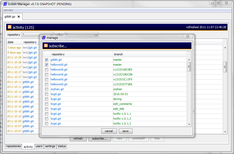The width and height of the screenshot is (234, 154).
Task: Click the activity table scrollbar thumb
Action: [x=225, y=67]
